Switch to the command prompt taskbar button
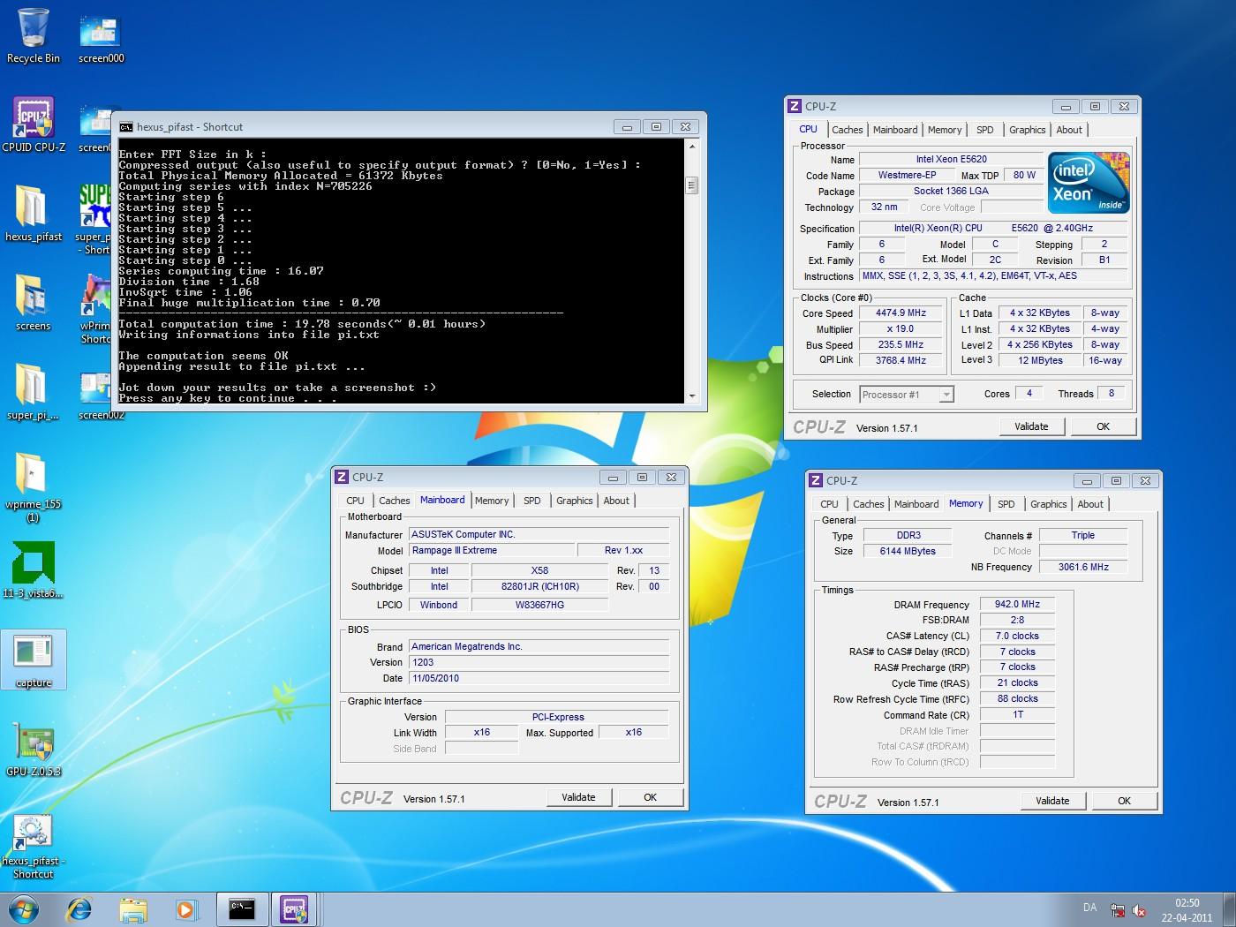The height and width of the screenshot is (927, 1236). pos(242,909)
